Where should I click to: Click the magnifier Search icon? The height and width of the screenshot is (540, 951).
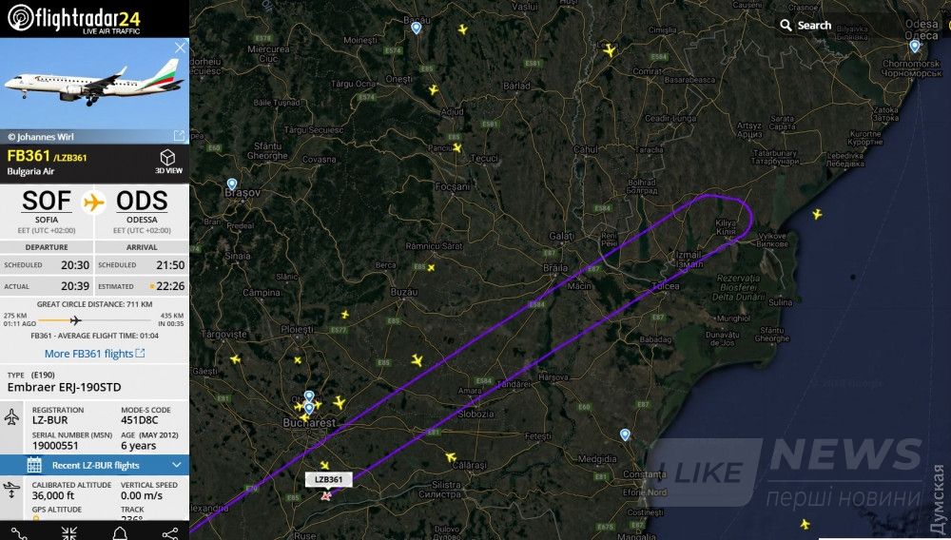(786, 25)
